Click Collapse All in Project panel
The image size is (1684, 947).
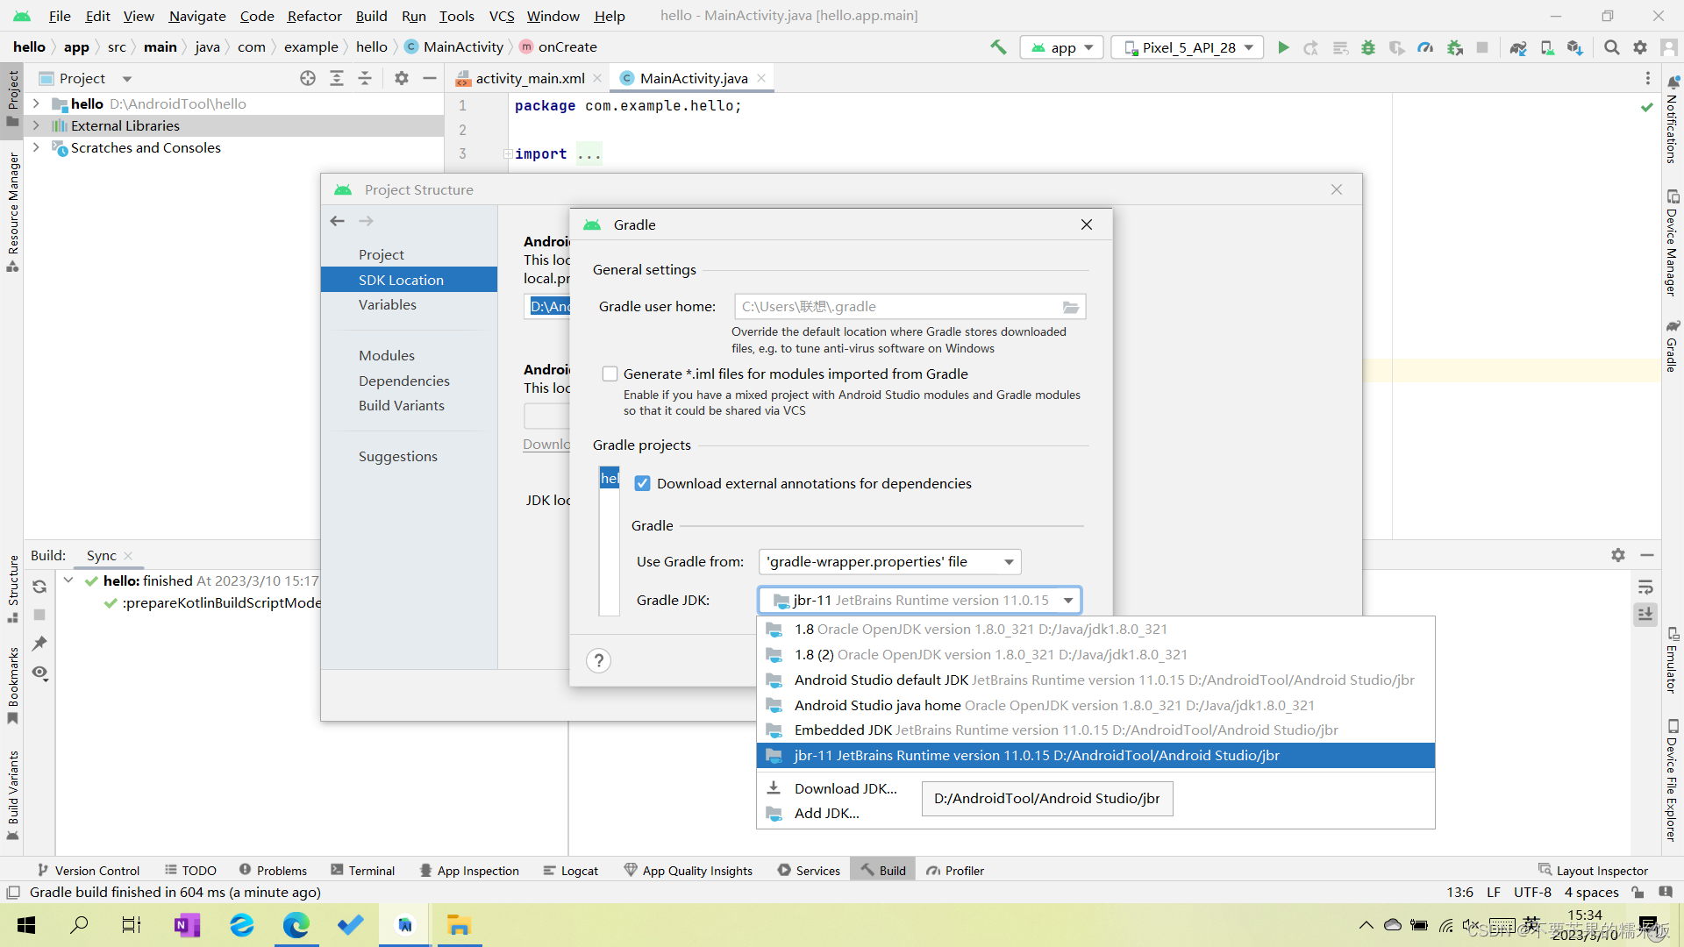[x=365, y=78]
